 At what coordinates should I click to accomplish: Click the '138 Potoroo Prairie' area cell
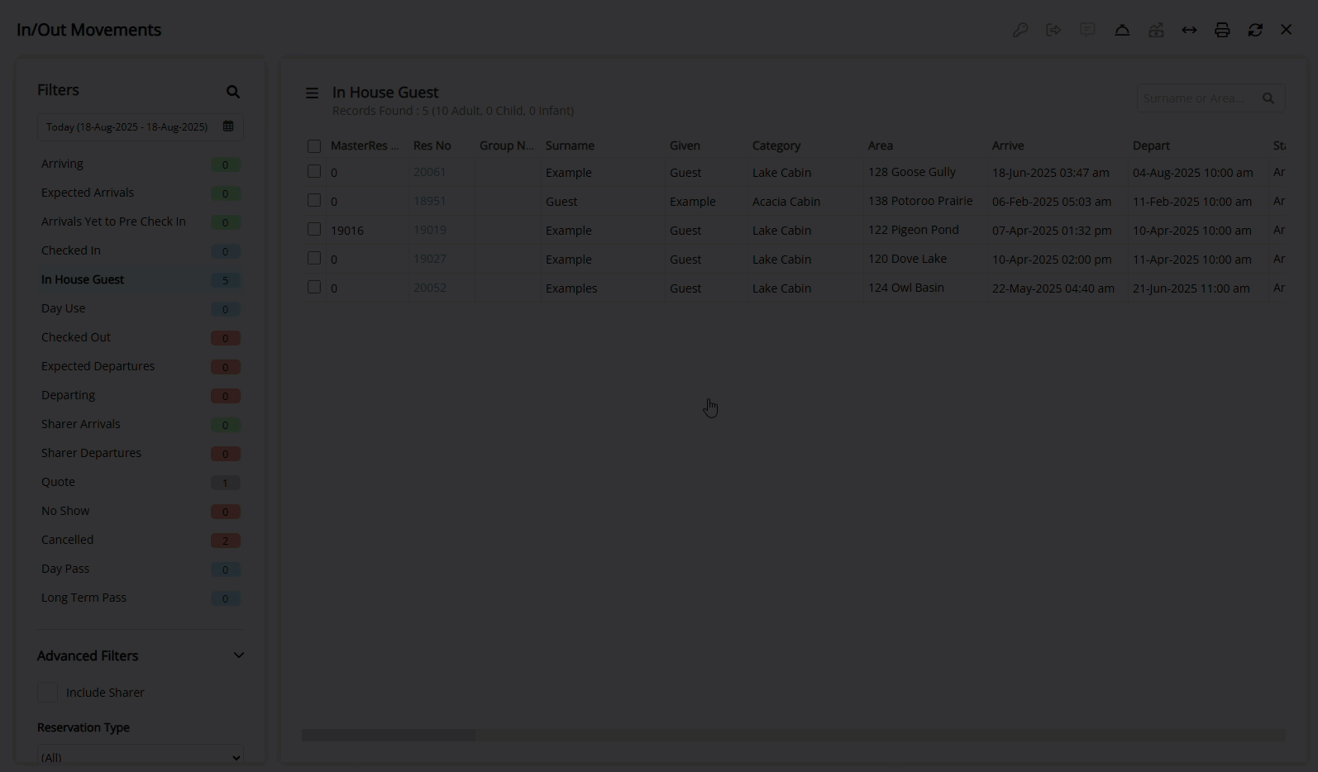(x=920, y=201)
